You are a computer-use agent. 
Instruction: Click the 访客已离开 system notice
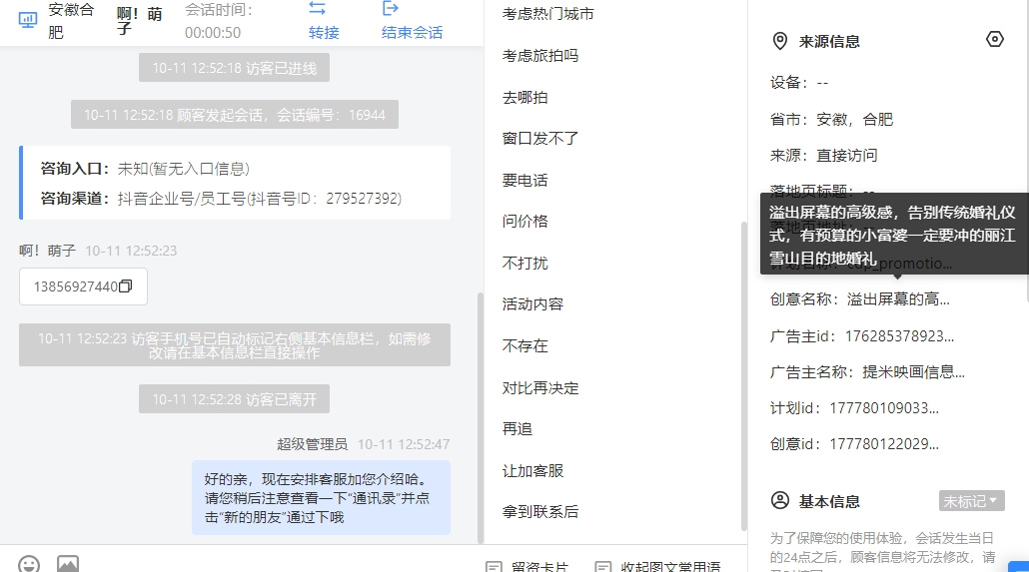click(235, 399)
